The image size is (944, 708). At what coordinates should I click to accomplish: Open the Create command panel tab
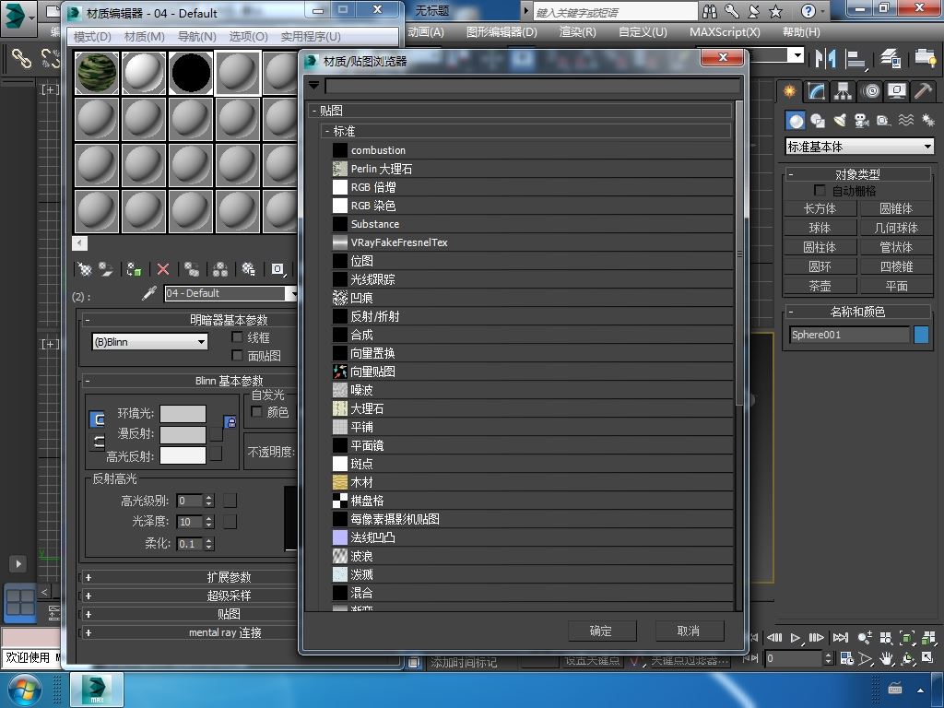point(789,91)
